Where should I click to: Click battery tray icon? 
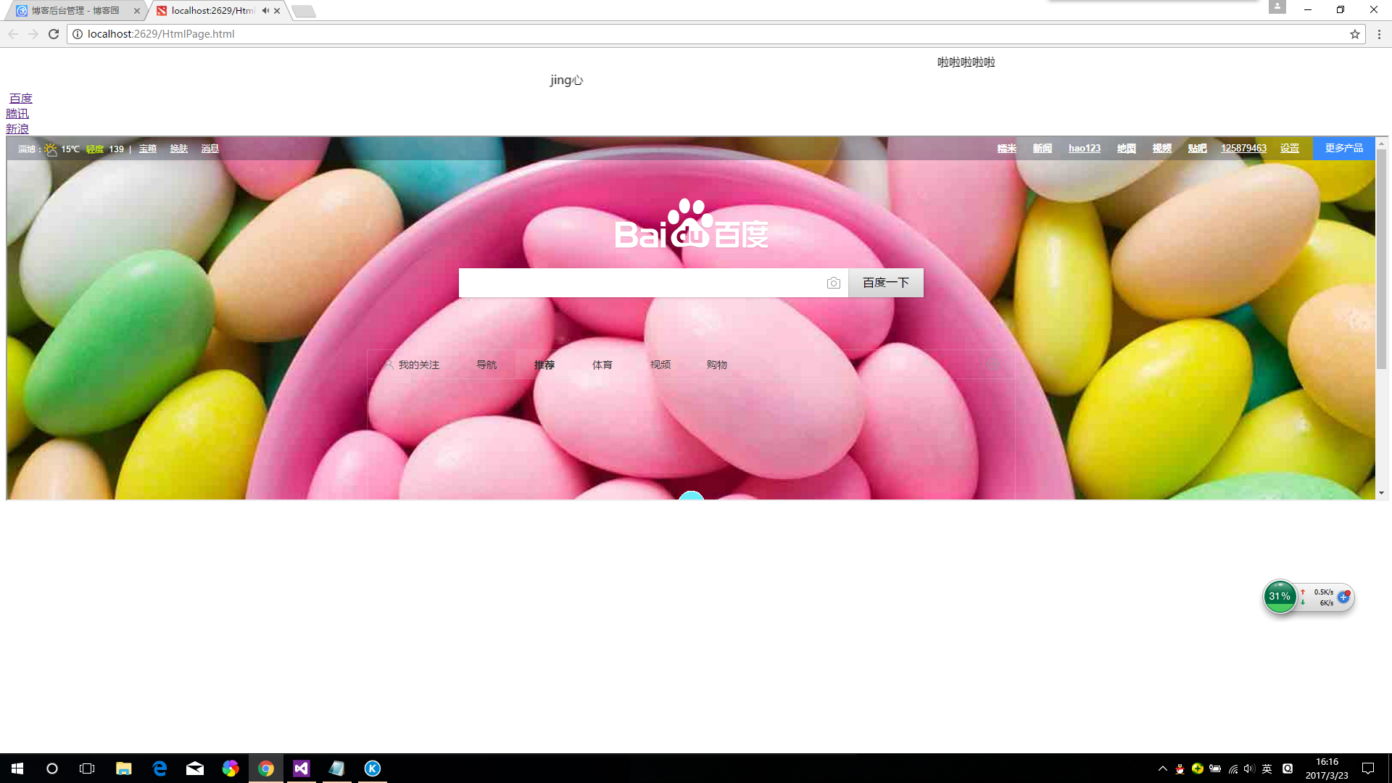1215,769
